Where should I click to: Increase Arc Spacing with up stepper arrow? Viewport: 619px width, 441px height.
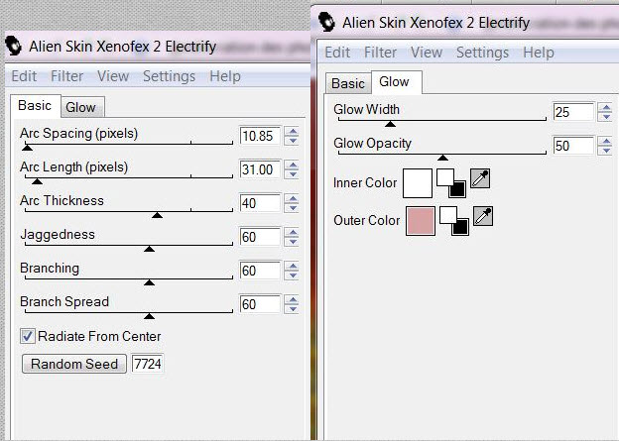[292, 132]
